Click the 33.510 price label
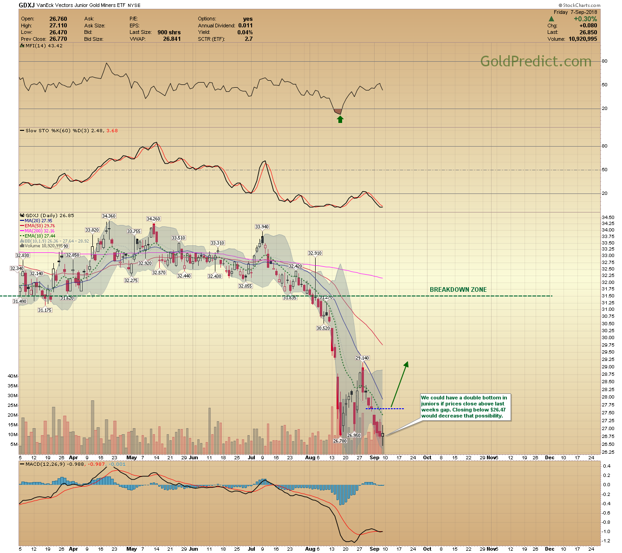 (x=178, y=238)
